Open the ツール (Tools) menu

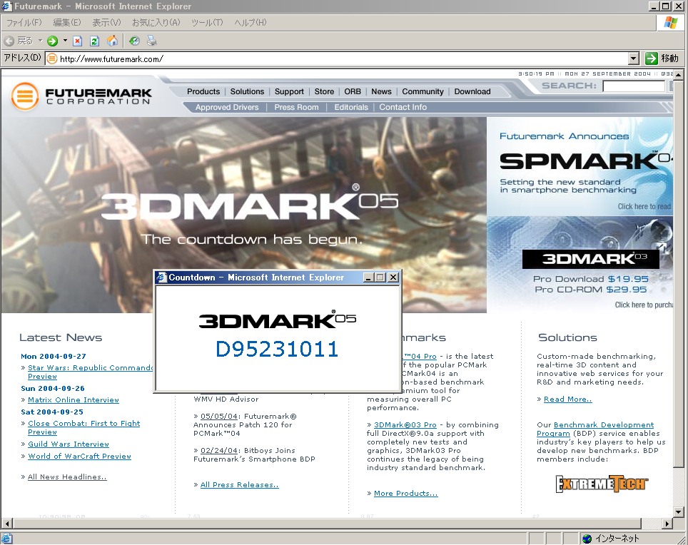point(207,23)
